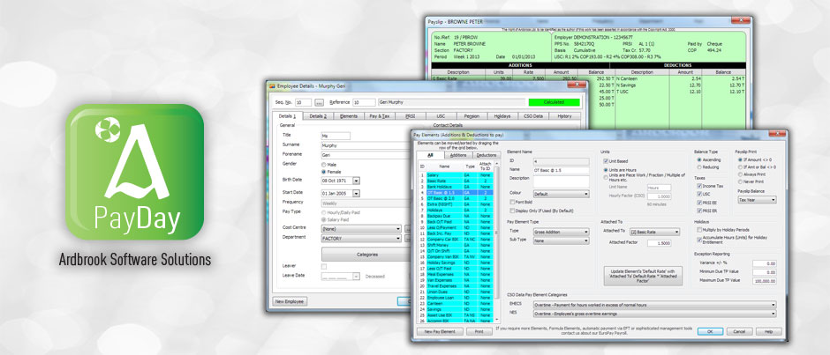Open the History tab
Image resolution: width=830 pixels, height=355 pixels.
point(564,116)
